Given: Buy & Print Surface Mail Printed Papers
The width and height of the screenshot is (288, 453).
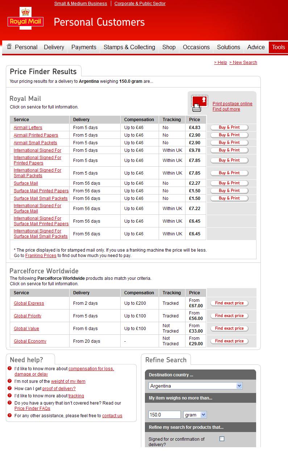Looking at the screenshot, I should click(x=229, y=191).
